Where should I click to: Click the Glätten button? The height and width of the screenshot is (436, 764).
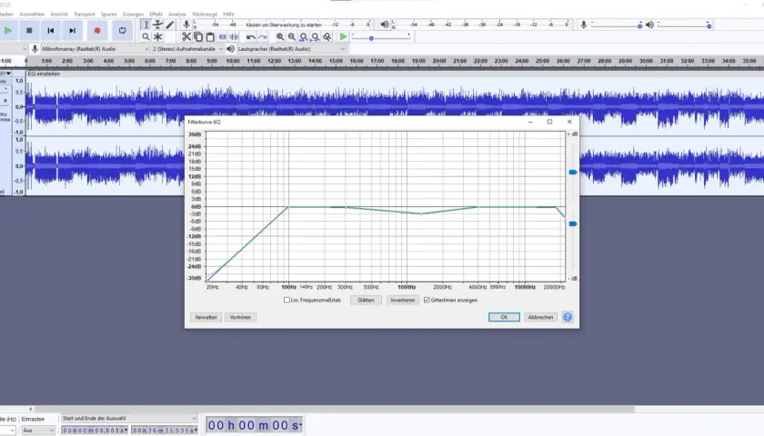[366, 301]
